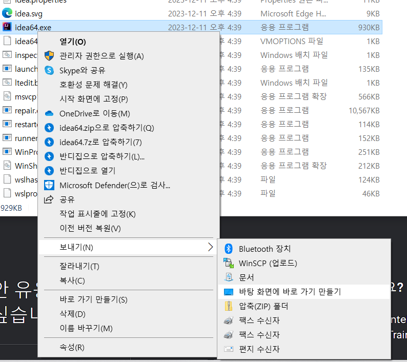Open 속성(R) properties

point(72,347)
